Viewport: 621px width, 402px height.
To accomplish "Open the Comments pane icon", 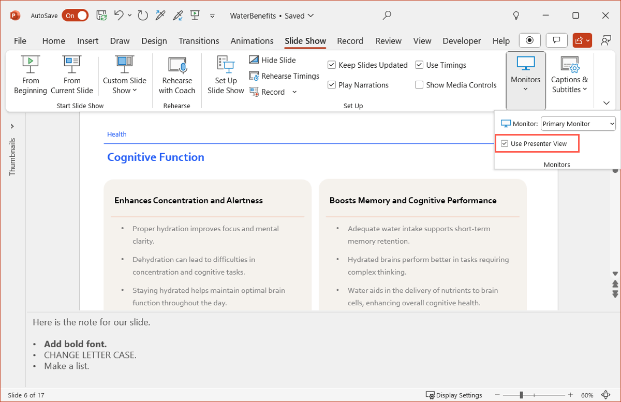I will 557,40.
